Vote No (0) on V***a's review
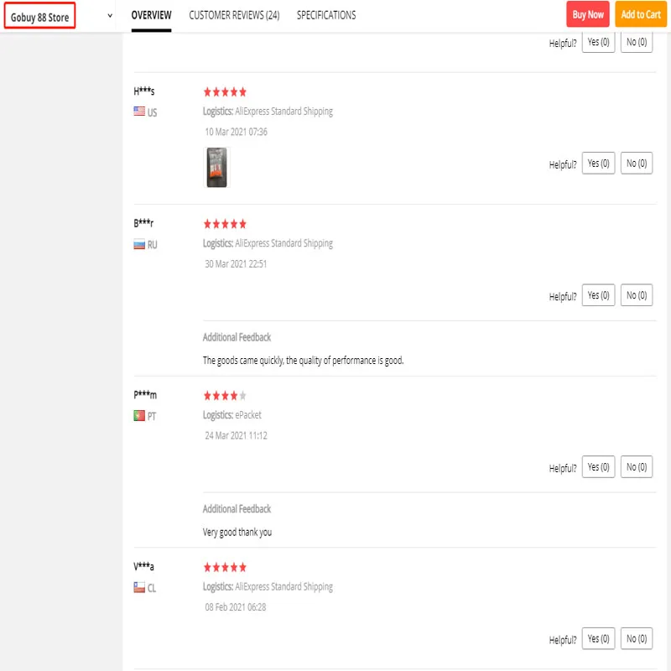Screen dimensions: 671x671 [637, 639]
